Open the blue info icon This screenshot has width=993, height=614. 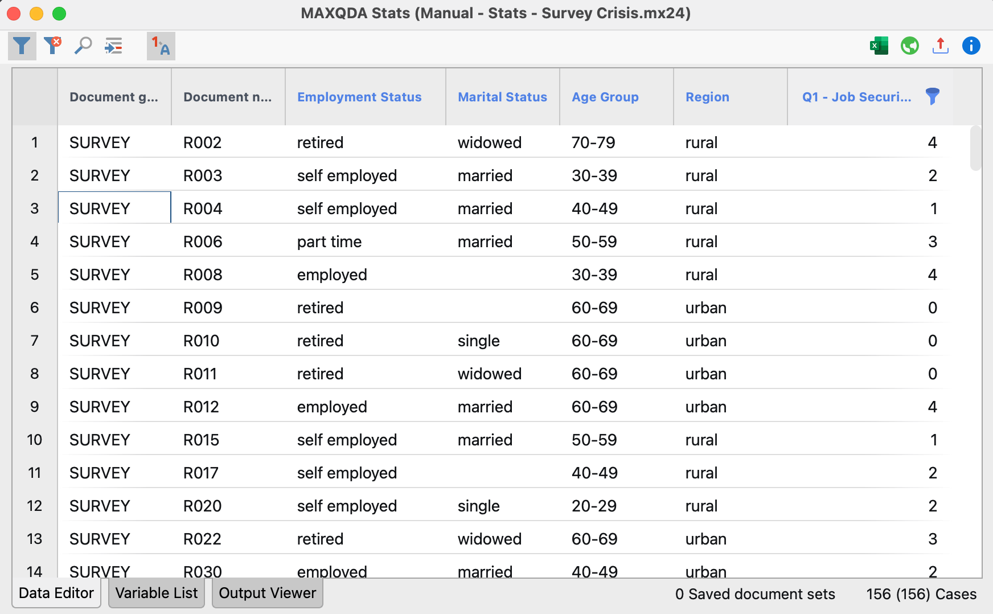(971, 46)
